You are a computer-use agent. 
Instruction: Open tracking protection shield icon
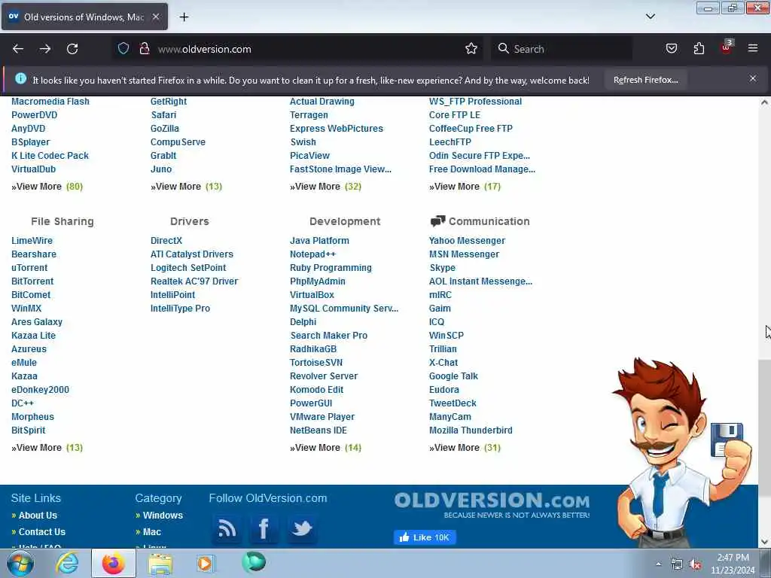pos(123,48)
